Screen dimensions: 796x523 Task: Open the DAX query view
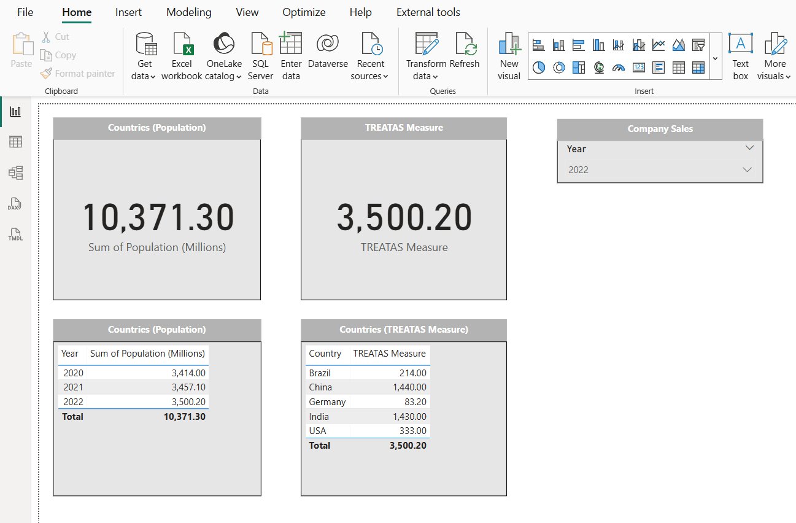(15, 203)
